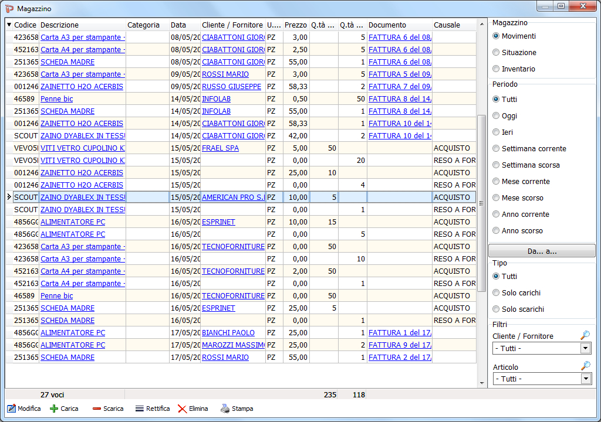Open the Cliente / Fornitore search magnifier
The width and height of the screenshot is (601, 422).
coord(585,335)
